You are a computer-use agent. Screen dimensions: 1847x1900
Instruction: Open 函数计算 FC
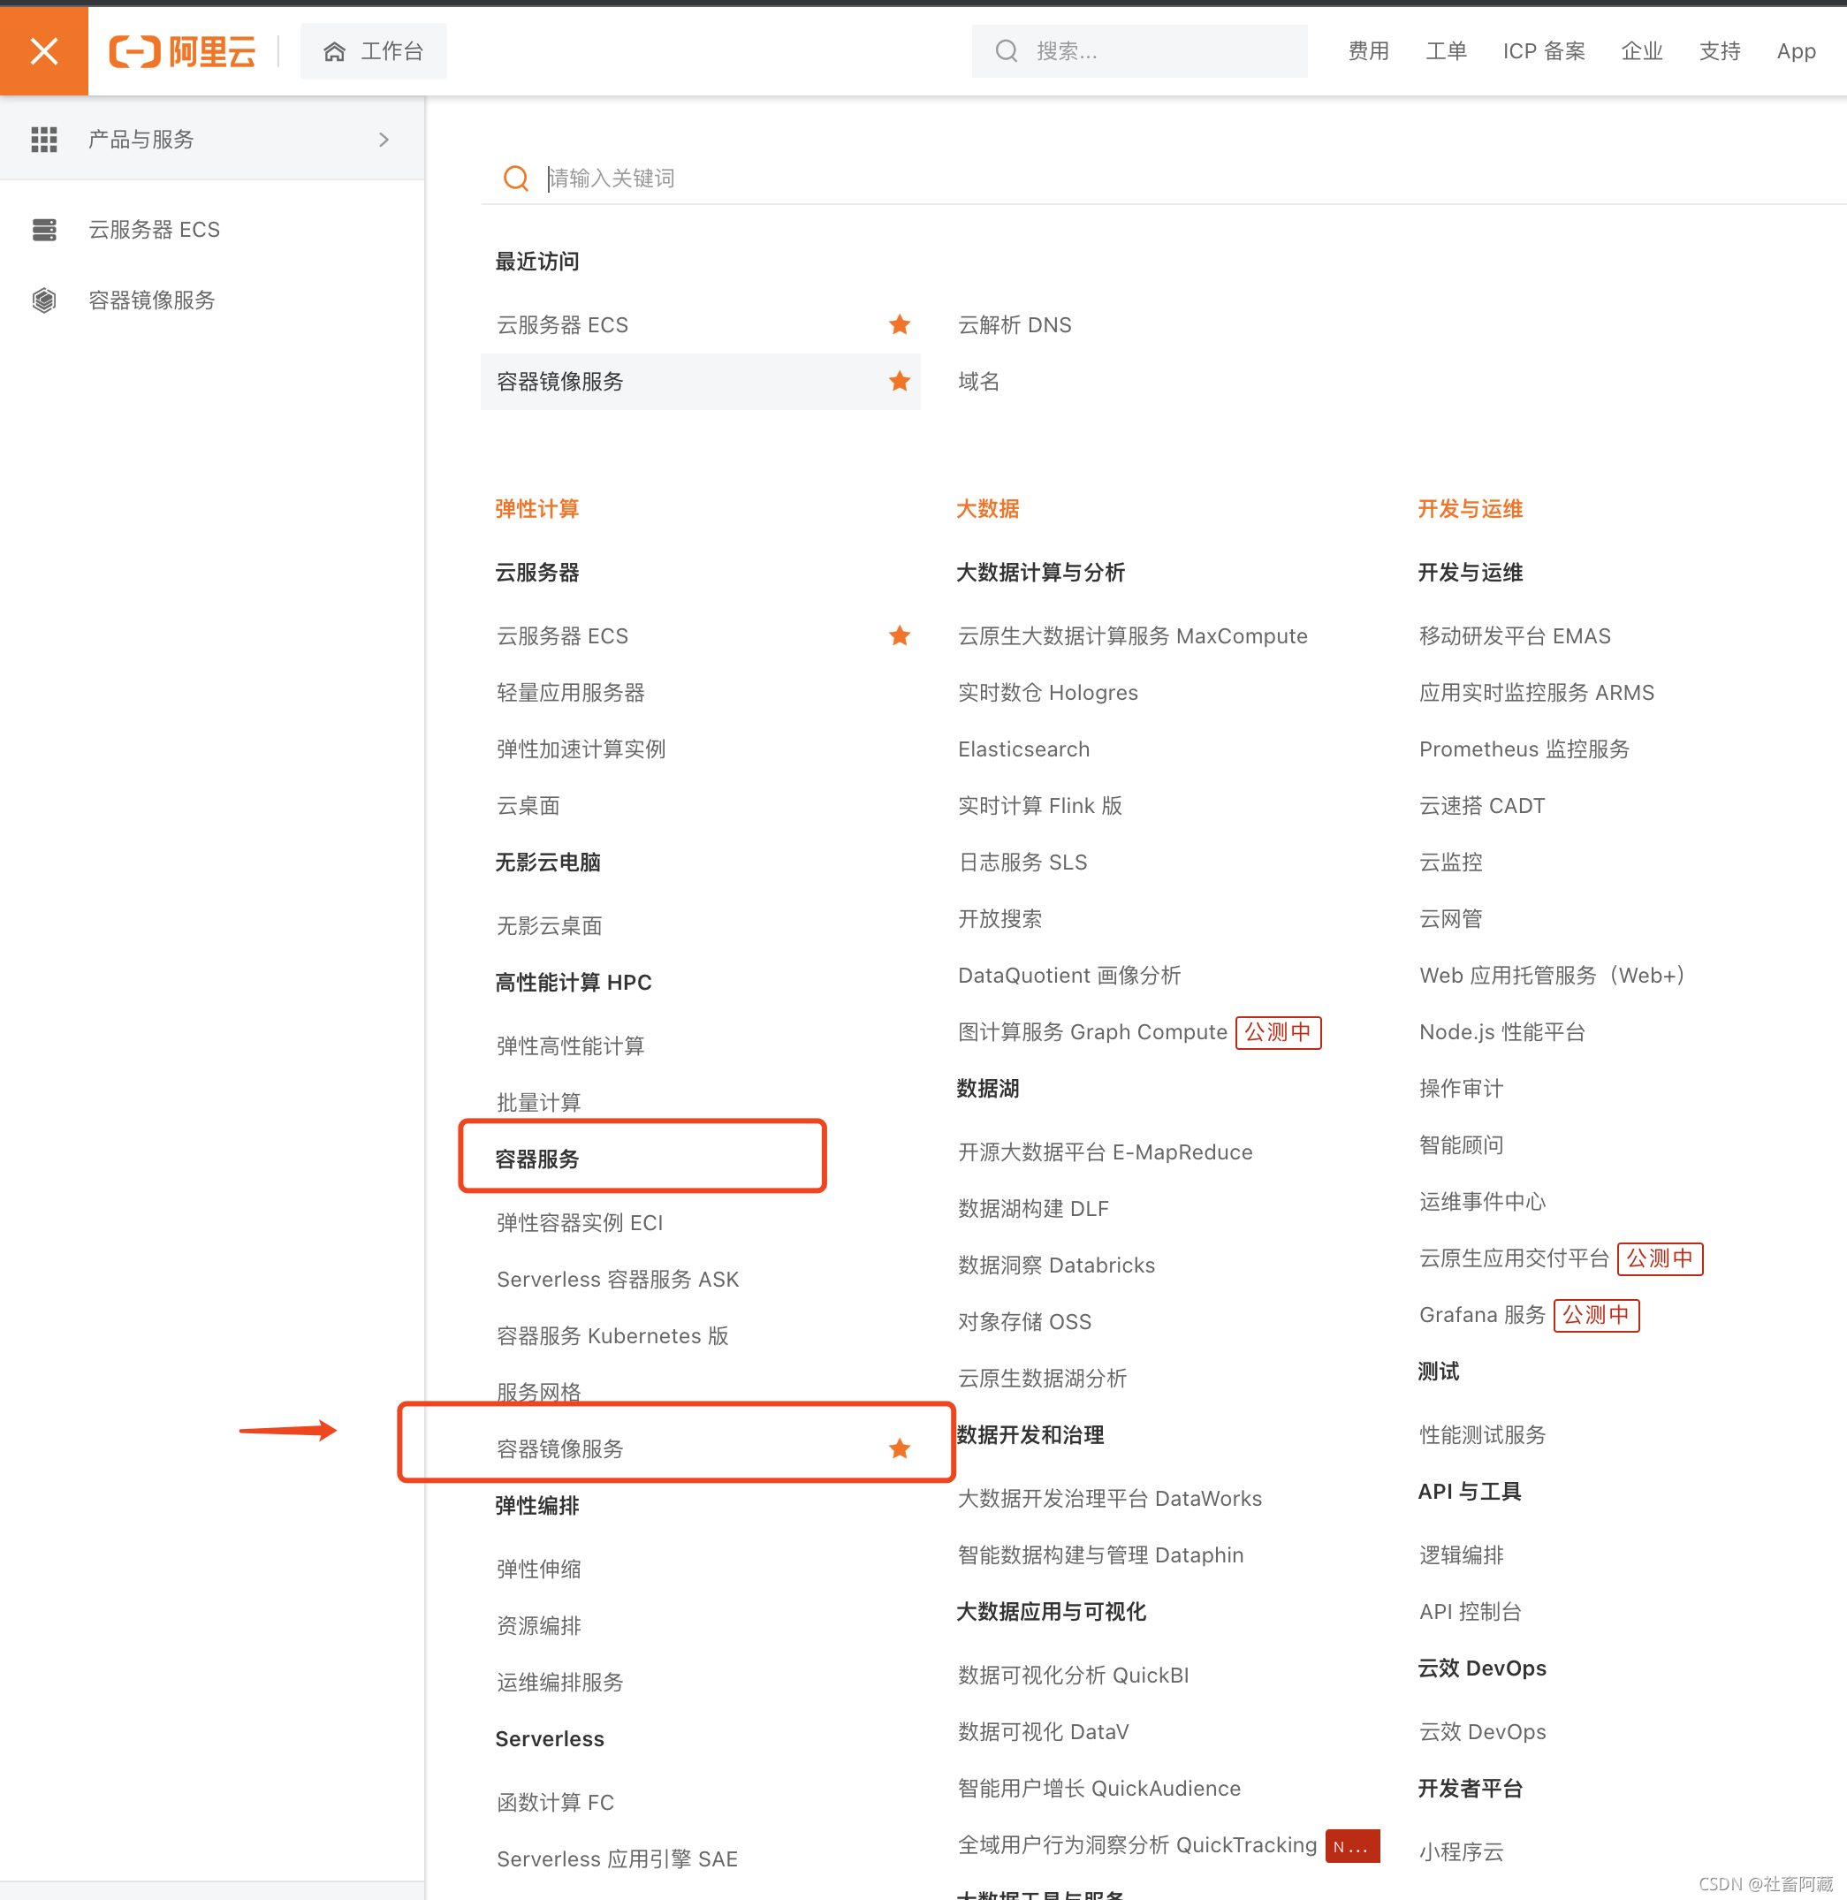(555, 1803)
